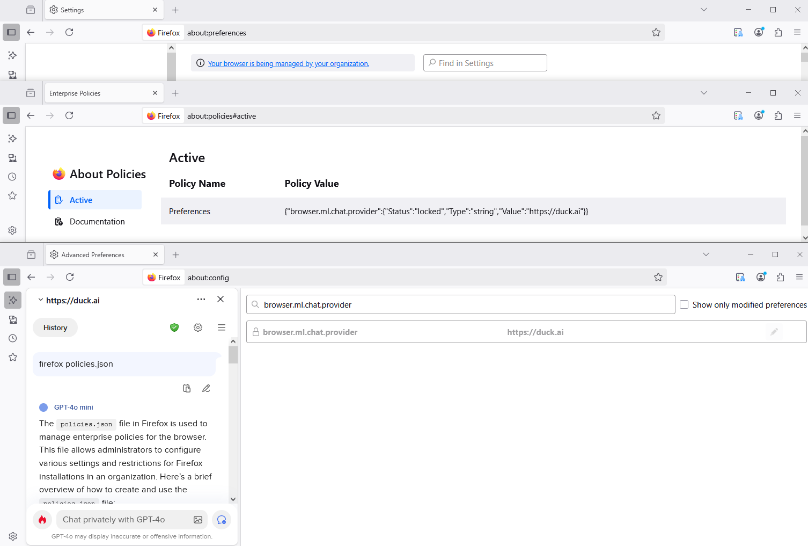This screenshot has width=808, height=546.
Task: Reload about:config page
Action: [x=70, y=277]
